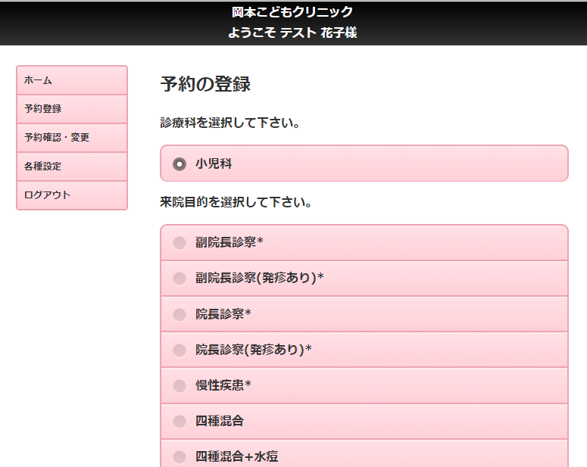Viewport: 587px width, 467px height.
Task: Choose the 慢性疾患* radio option
Action: tap(180, 386)
